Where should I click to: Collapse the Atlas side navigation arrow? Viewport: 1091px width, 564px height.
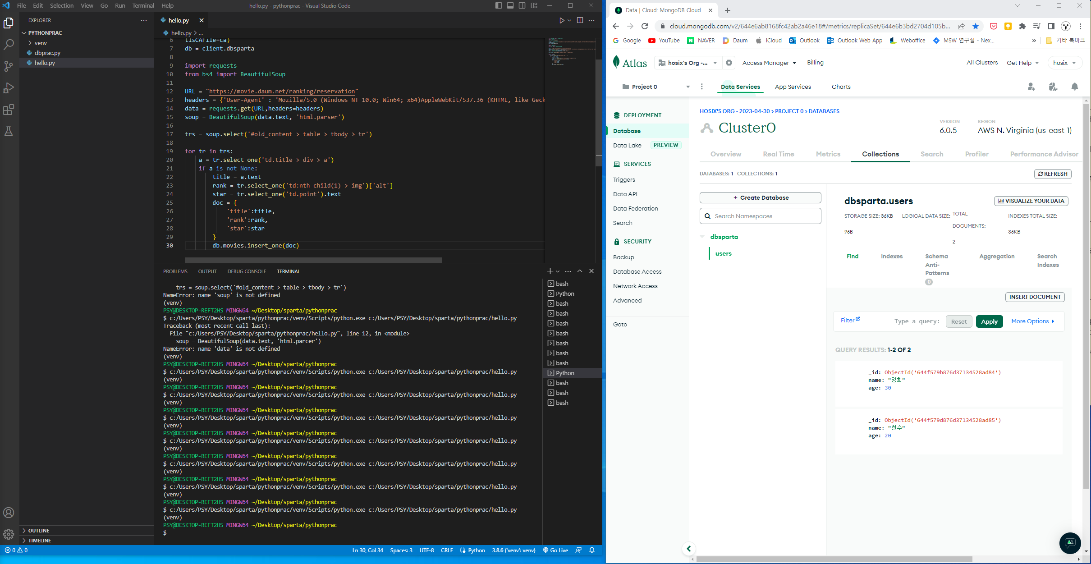click(x=688, y=549)
